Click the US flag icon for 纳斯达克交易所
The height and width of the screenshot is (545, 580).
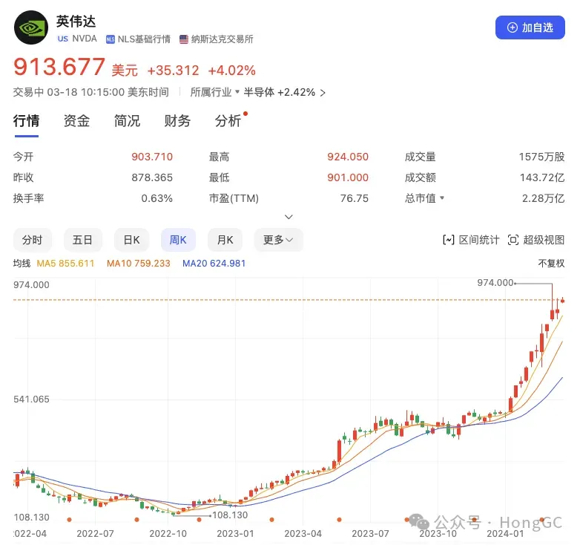pyautogui.click(x=184, y=39)
